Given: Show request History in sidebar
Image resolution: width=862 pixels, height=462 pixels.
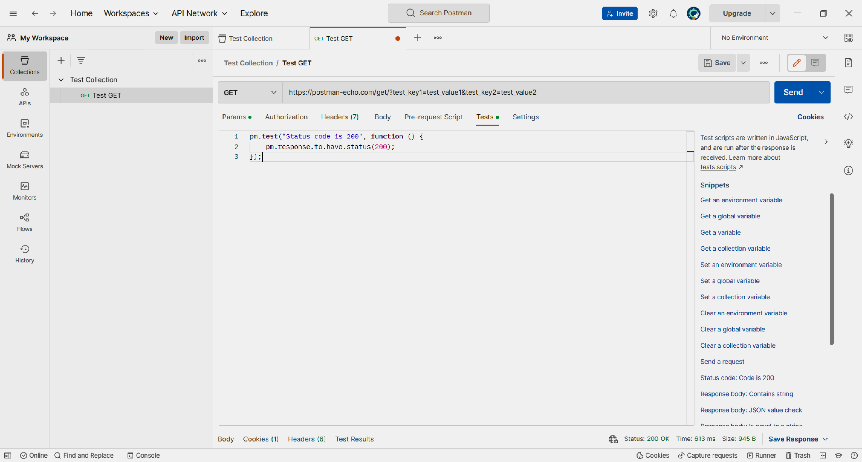Looking at the screenshot, I should [x=24, y=254].
